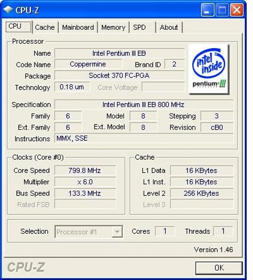The height and width of the screenshot is (280, 253).
Task: Click the Level 2 cache value field
Action: coord(202,193)
